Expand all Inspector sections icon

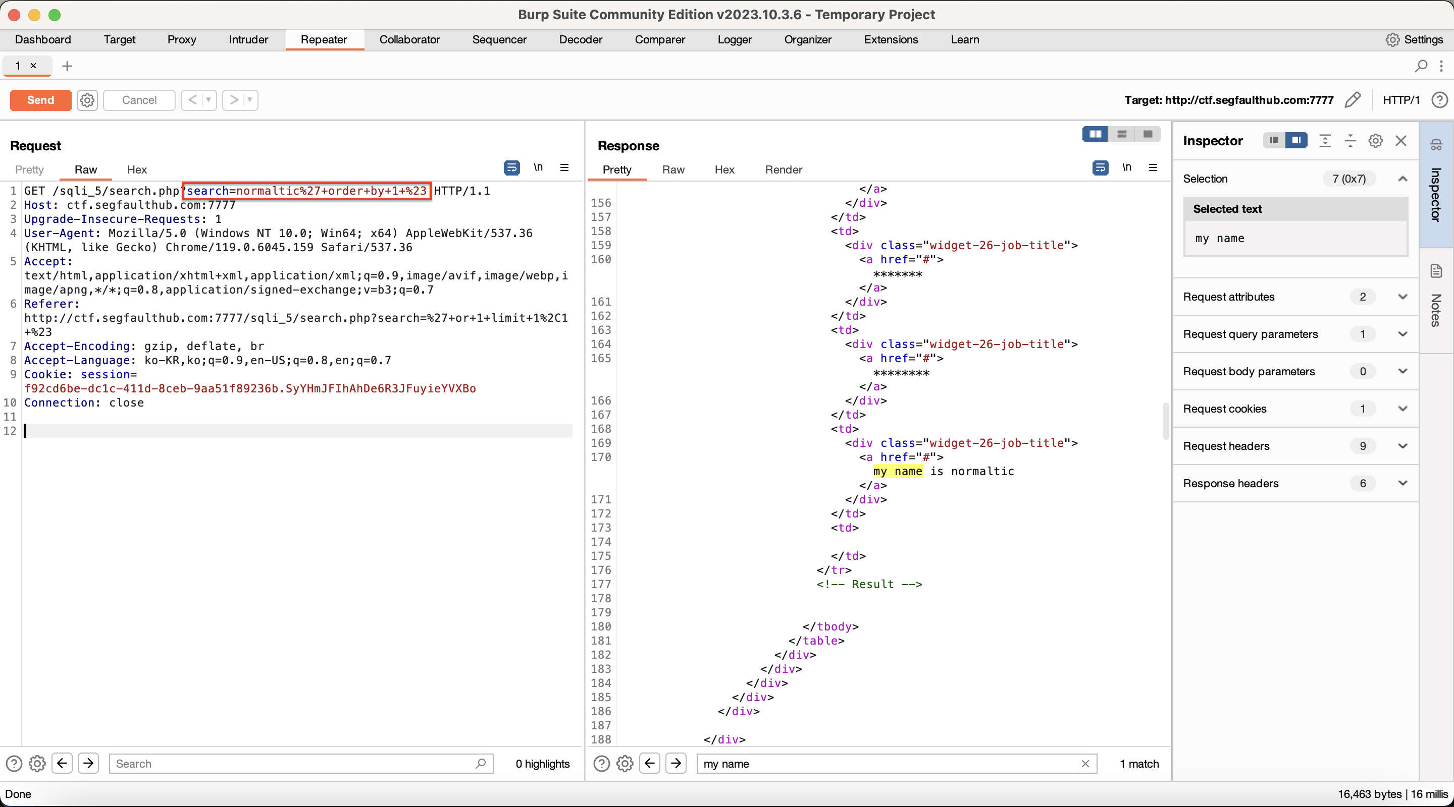point(1325,140)
